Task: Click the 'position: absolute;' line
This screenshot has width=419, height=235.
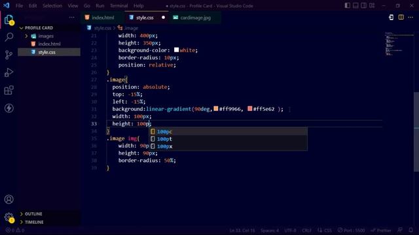Action: (141, 87)
